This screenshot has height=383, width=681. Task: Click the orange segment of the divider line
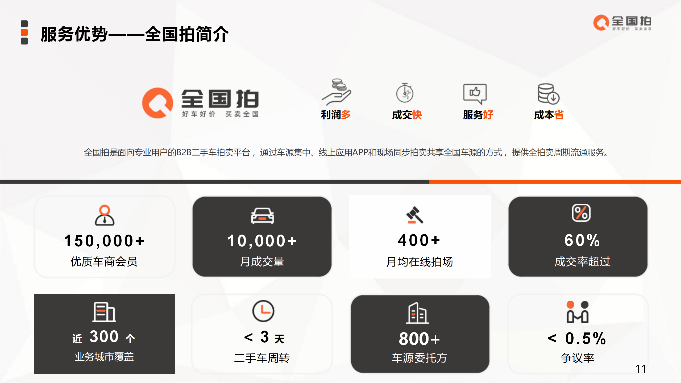[x=555, y=182]
